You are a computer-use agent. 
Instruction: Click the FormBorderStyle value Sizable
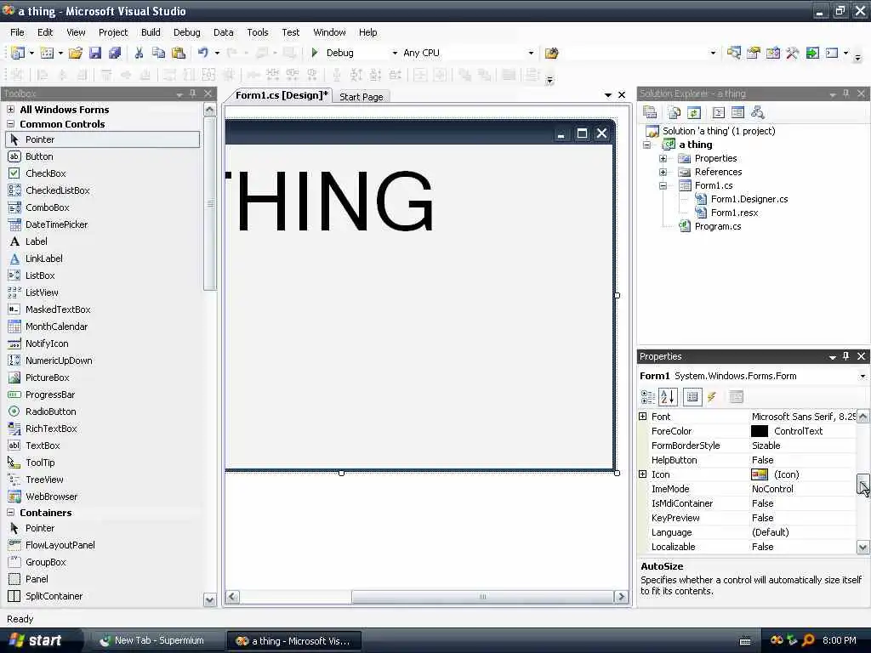coord(766,446)
